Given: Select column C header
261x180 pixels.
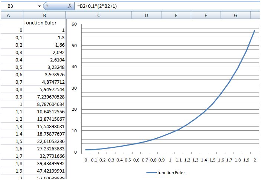Looking at the screenshot, I should pyautogui.click(x=98, y=15).
